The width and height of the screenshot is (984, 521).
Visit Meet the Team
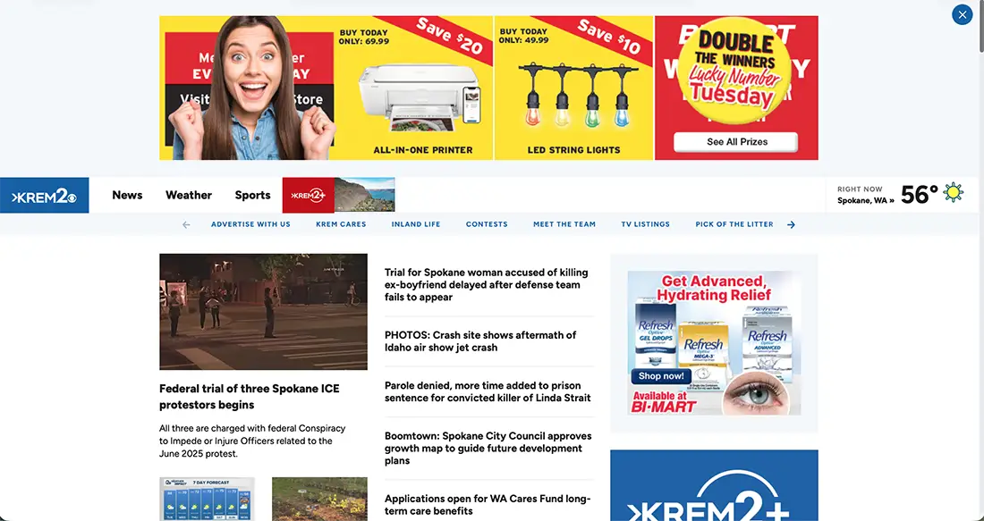(564, 224)
